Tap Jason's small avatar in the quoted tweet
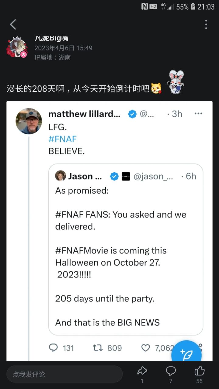 click(x=61, y=176)
